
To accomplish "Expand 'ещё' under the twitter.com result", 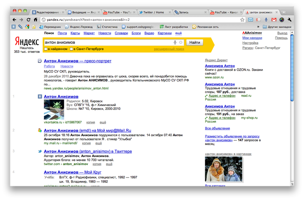I will tap(109, 164).
